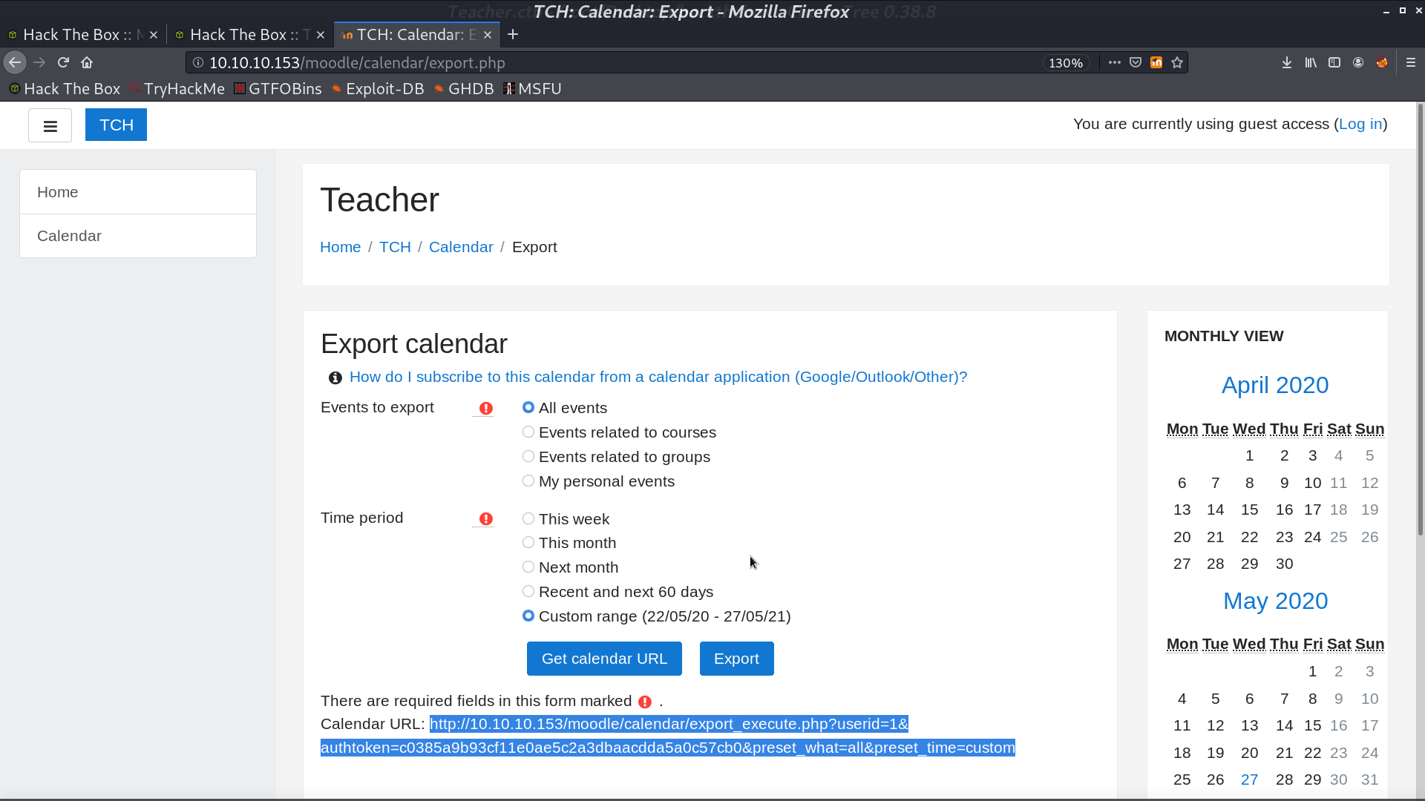The height and width of the screenshot is (801, 1425).
Task: Open the Library icon in toolbar
Action: pos(1311,62)
